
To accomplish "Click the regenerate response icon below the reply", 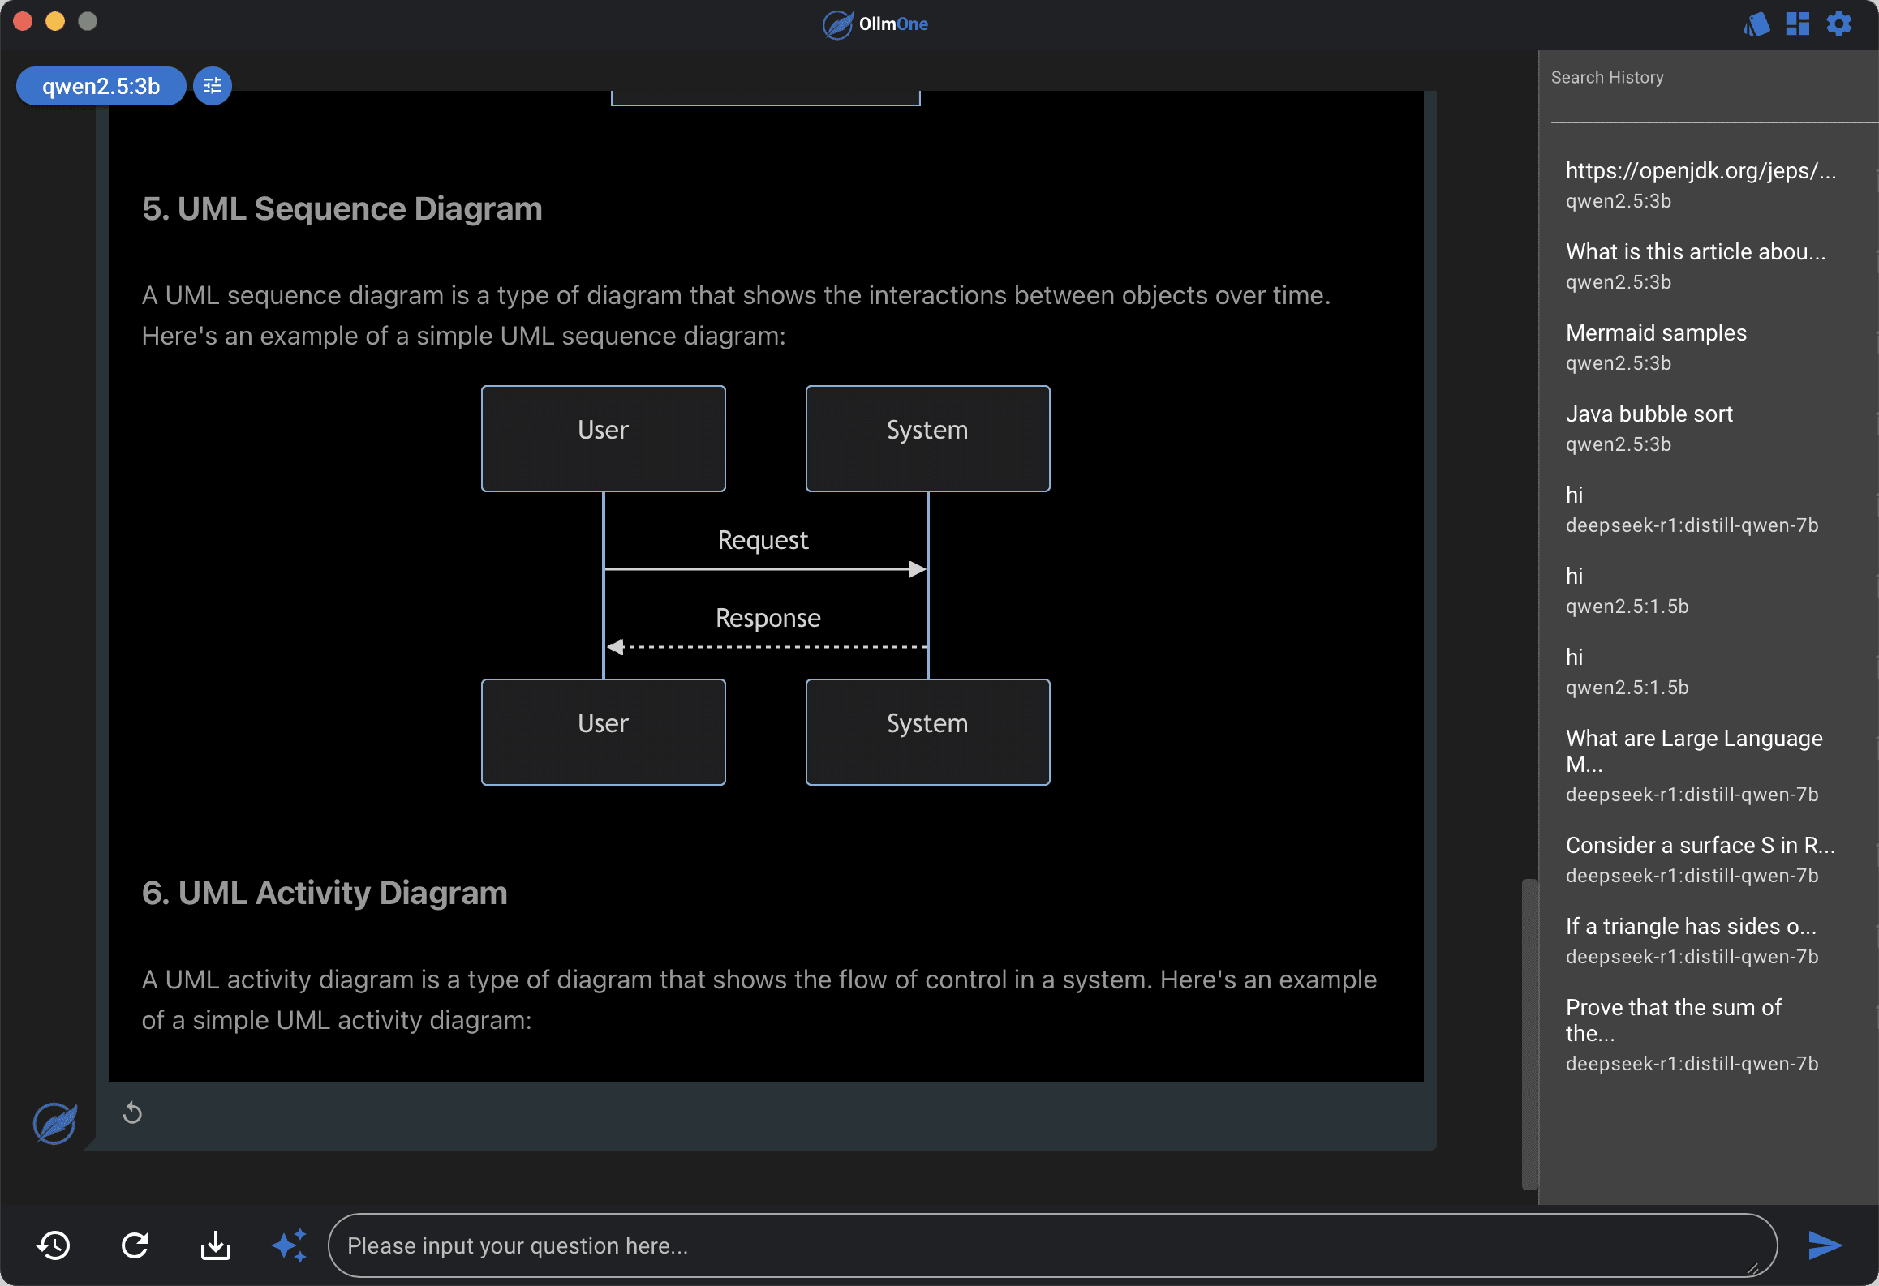I will pos(132,1113).
